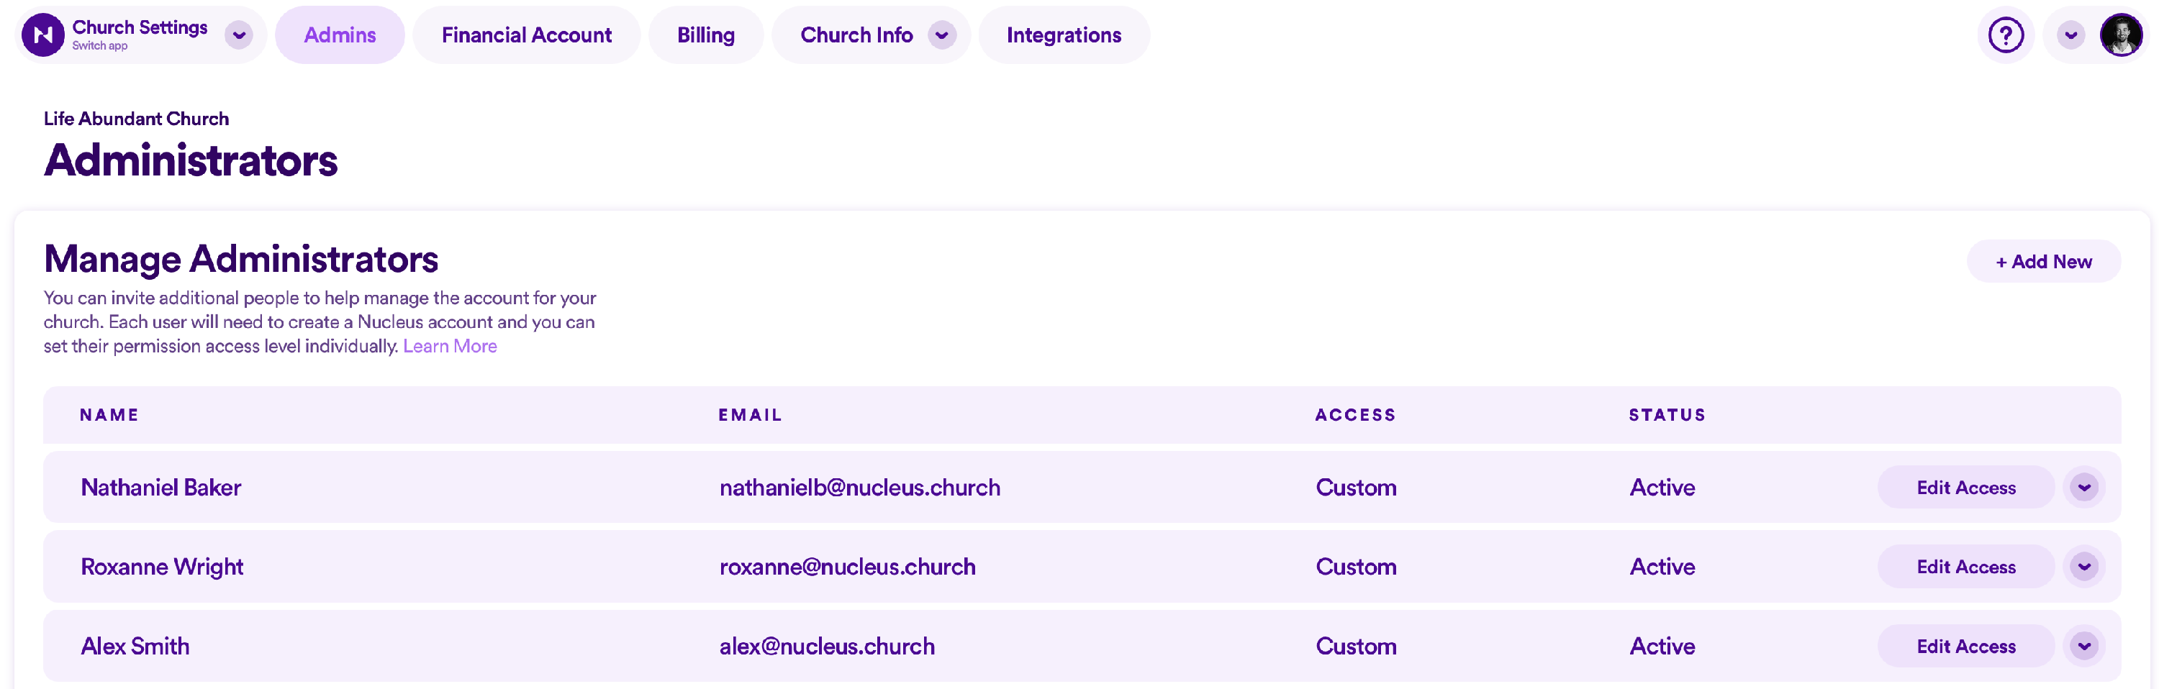Screen dimensions: 2159x689
Task: Expand the account dropdown beside avatar
Action: (2071, 35)
